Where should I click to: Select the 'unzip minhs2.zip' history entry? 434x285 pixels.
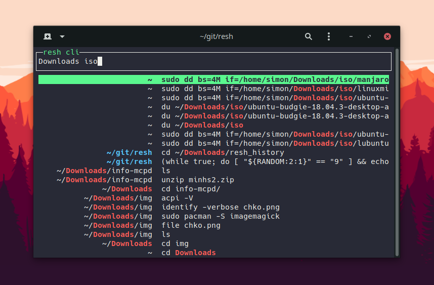(197, 180)
